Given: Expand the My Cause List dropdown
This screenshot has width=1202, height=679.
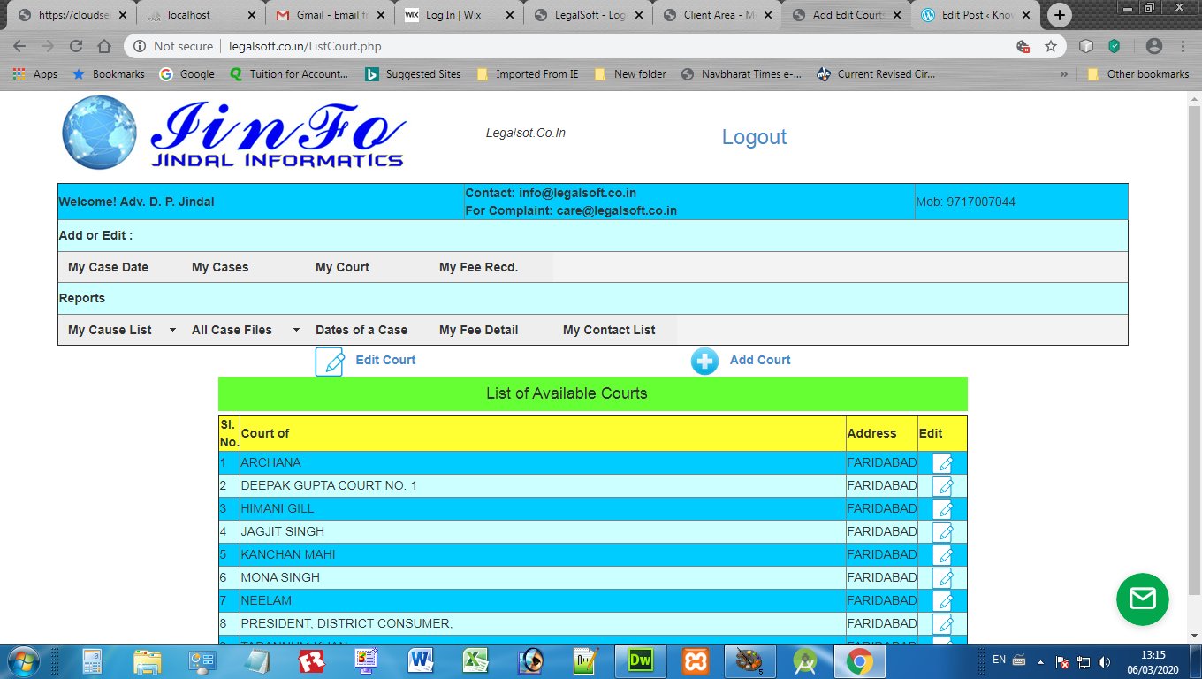Looking at the screenshot, I should pos(172,330).
